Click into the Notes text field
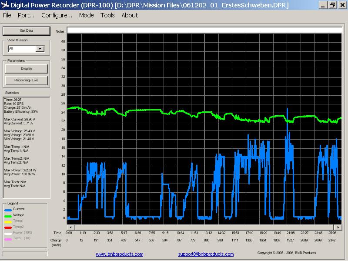 click(x=204, y=30)
